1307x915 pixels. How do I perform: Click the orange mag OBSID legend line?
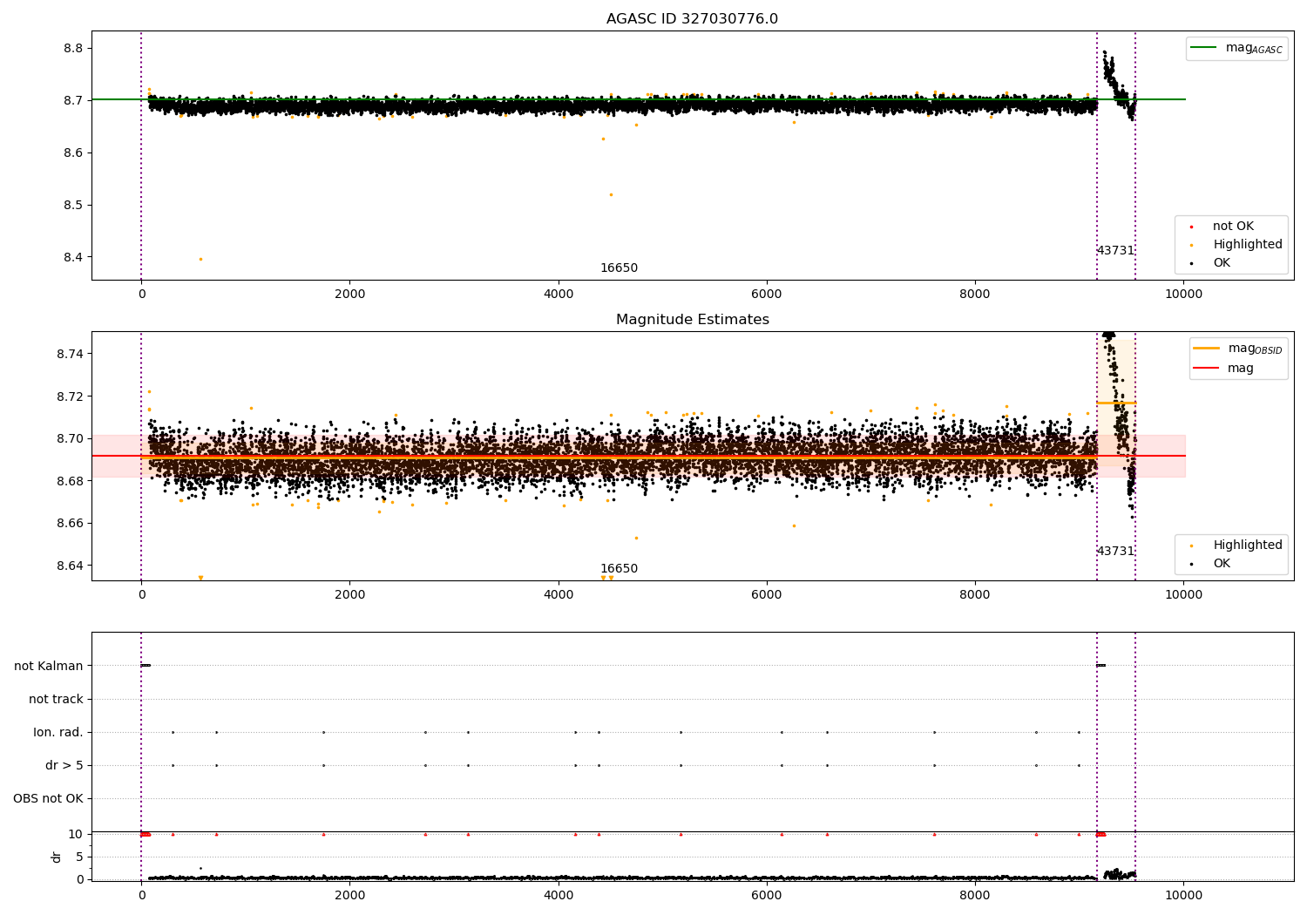(x=1207, y=349)
